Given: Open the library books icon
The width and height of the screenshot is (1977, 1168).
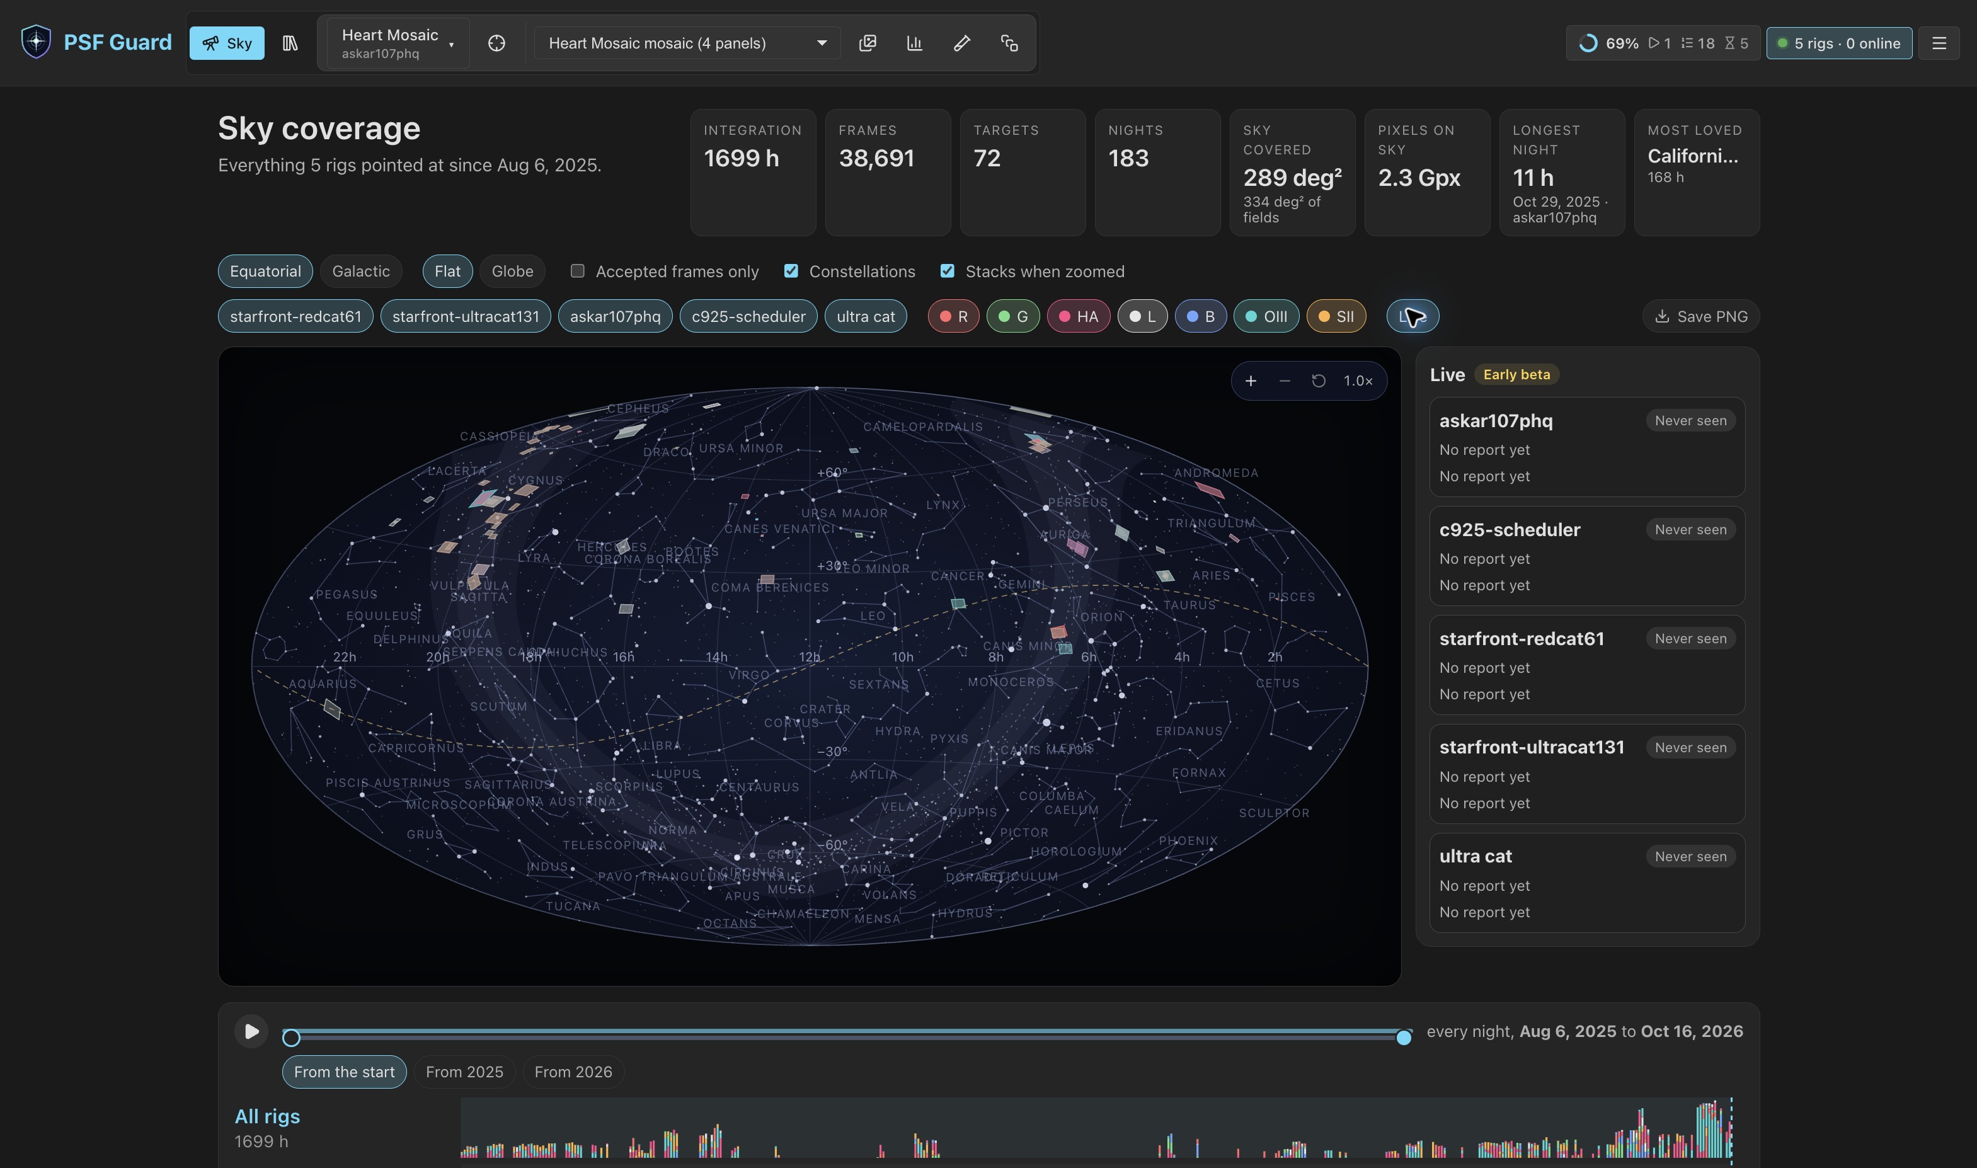Looking at the screenshot, I should [290, 43].
